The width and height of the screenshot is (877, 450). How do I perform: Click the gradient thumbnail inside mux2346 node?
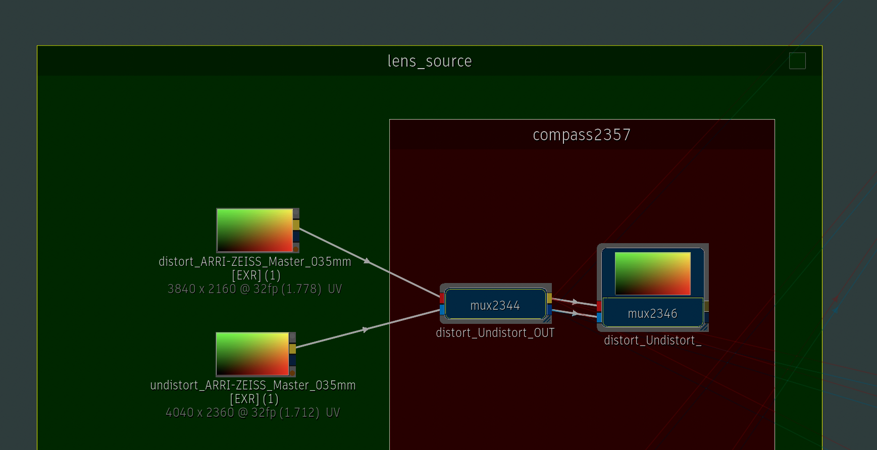click(652, 273)
